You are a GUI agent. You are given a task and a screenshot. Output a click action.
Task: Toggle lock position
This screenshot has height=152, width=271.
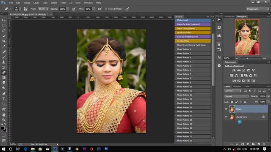pos(241,102)
